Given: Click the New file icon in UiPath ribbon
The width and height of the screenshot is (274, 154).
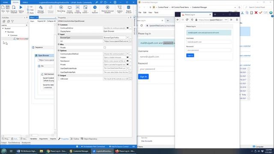Looking at the screenshot, I should pyautogui.click(x=3, y=7).
